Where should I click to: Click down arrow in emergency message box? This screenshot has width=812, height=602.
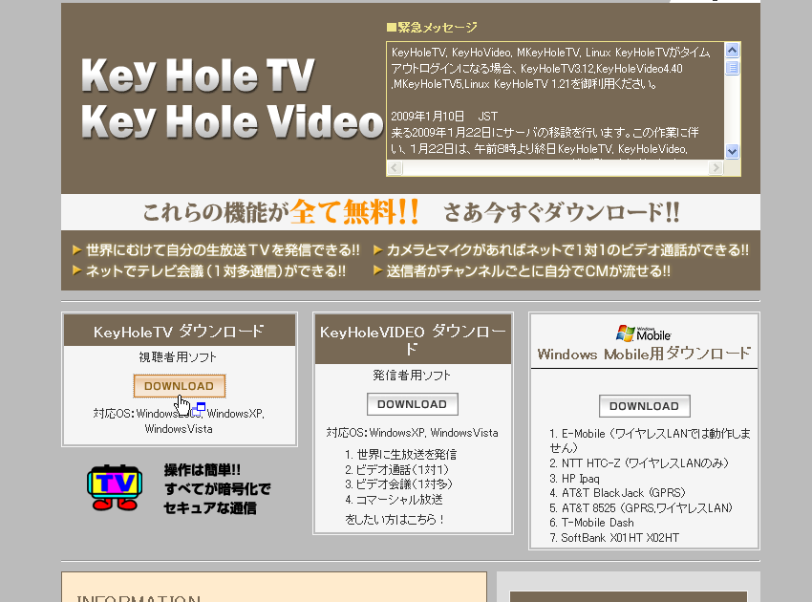[732, 152]
